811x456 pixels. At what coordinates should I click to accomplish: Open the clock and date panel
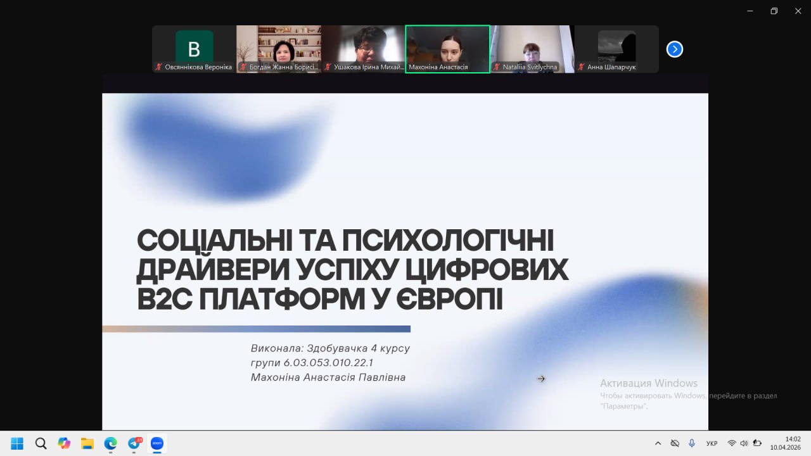pos(785,443)
